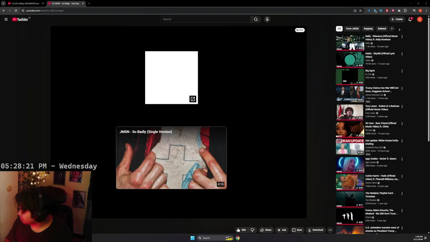Open external link icon on white card

click(x=192, y=99)
